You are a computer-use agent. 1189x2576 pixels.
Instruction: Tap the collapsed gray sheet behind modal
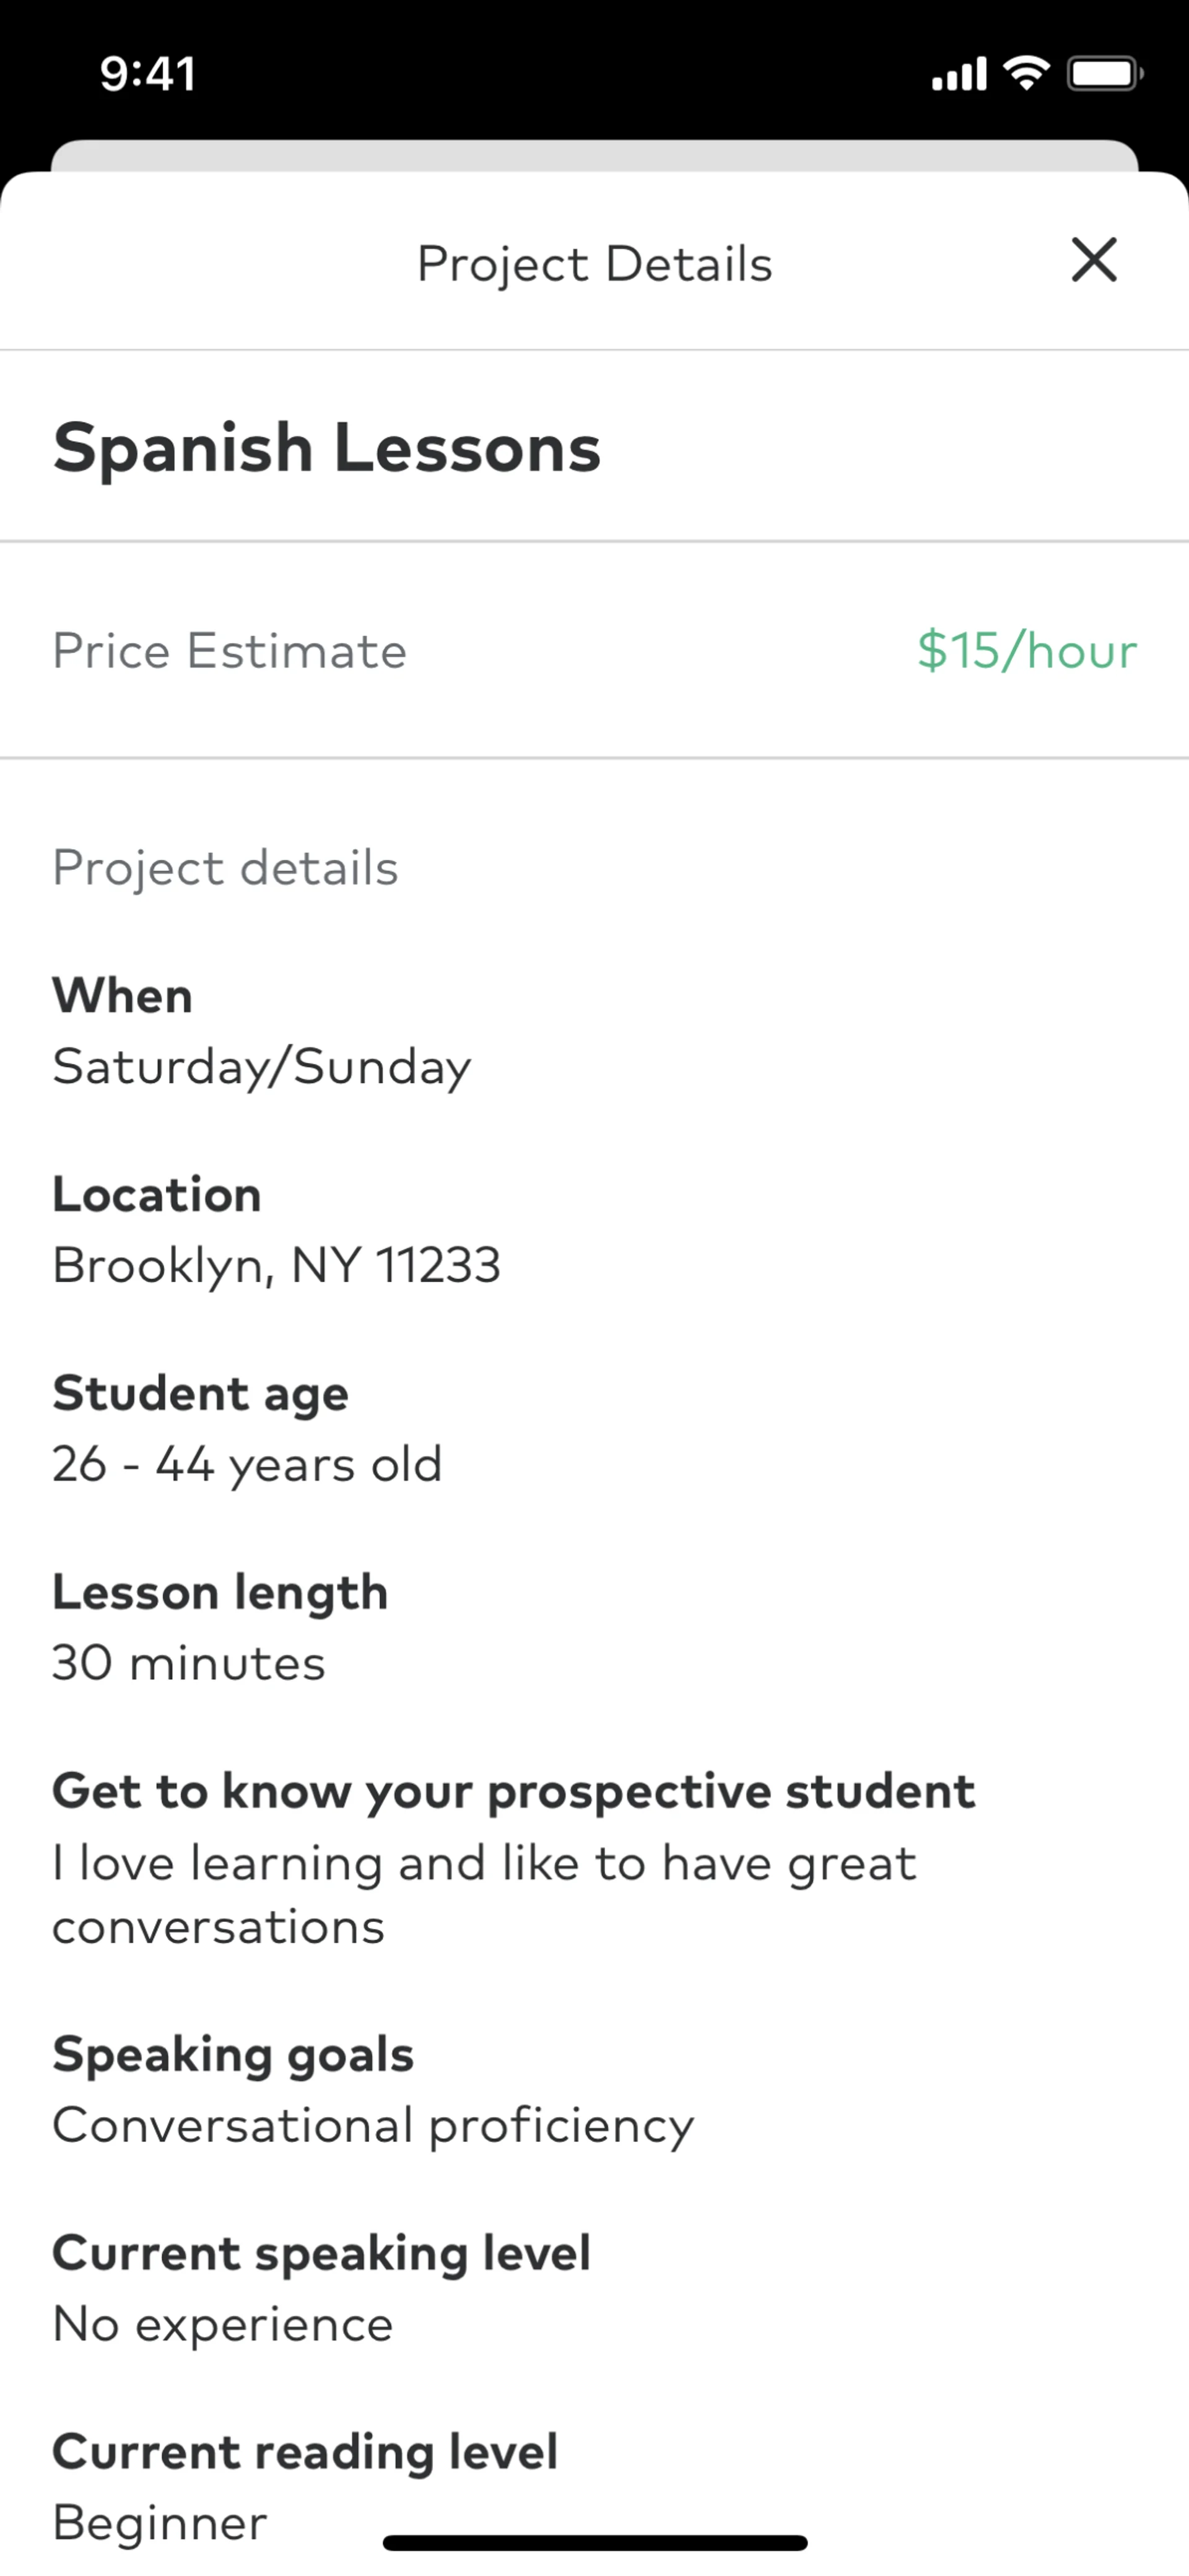594,155
